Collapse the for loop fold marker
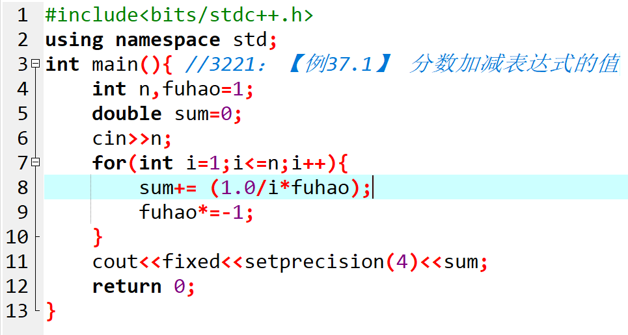The height and width of the screenshot is (335, 628). [36, 162]
